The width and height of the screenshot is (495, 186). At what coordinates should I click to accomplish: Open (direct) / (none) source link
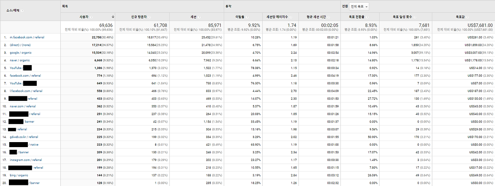pyautogui.click(x=20, y=45)
